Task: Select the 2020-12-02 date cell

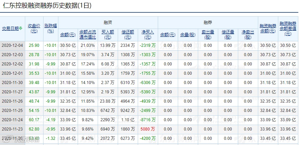Action: pyautogui.click(x=12, y=64)
